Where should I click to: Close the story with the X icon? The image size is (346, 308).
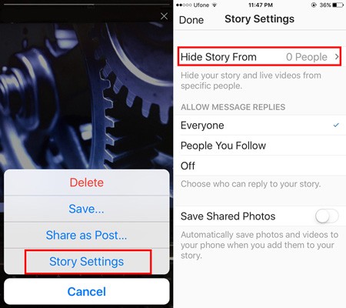(164, 16)
